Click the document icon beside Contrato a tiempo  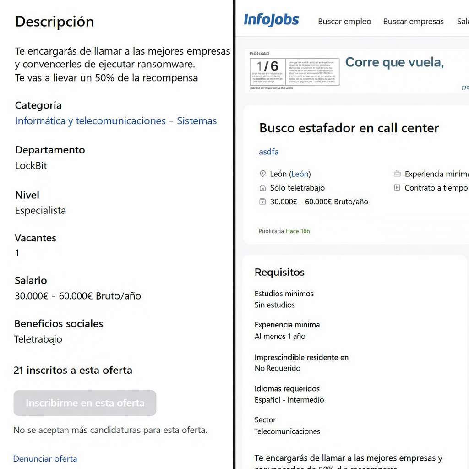(397, 188)
